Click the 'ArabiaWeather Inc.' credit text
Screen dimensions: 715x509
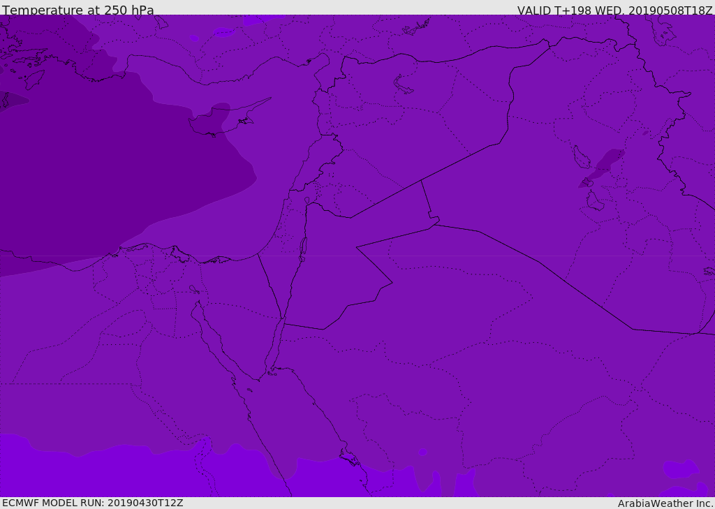pyautogui.click(x=665, y=503)
